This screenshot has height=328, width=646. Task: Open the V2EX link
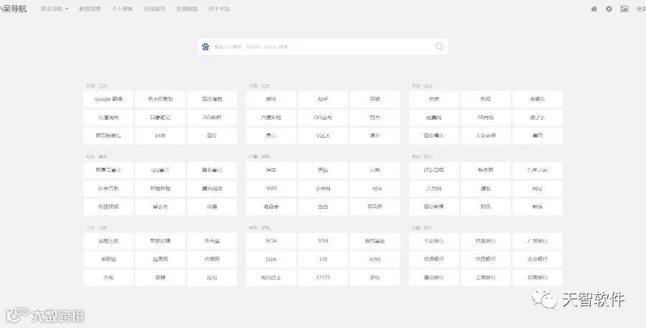tap(323, 136)
